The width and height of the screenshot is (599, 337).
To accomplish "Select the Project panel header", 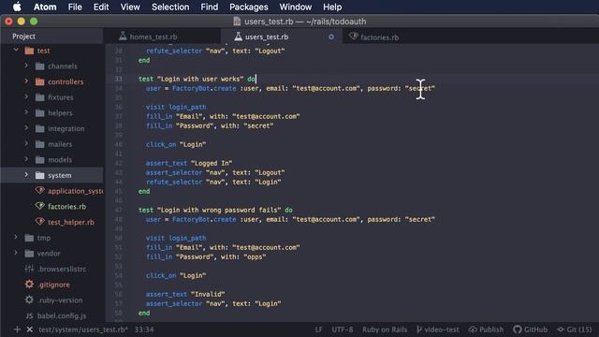I will pyautogui.click(x=23, y=37).
